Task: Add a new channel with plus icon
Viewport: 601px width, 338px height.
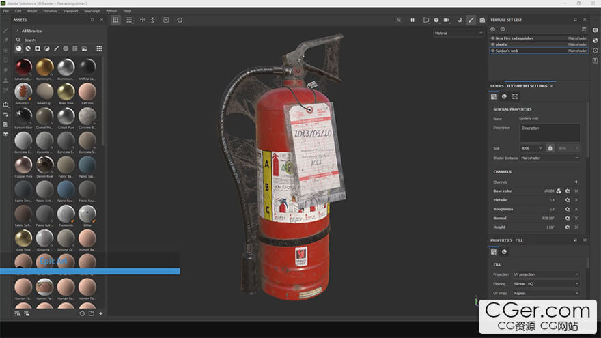Action: tap(576, 182)
